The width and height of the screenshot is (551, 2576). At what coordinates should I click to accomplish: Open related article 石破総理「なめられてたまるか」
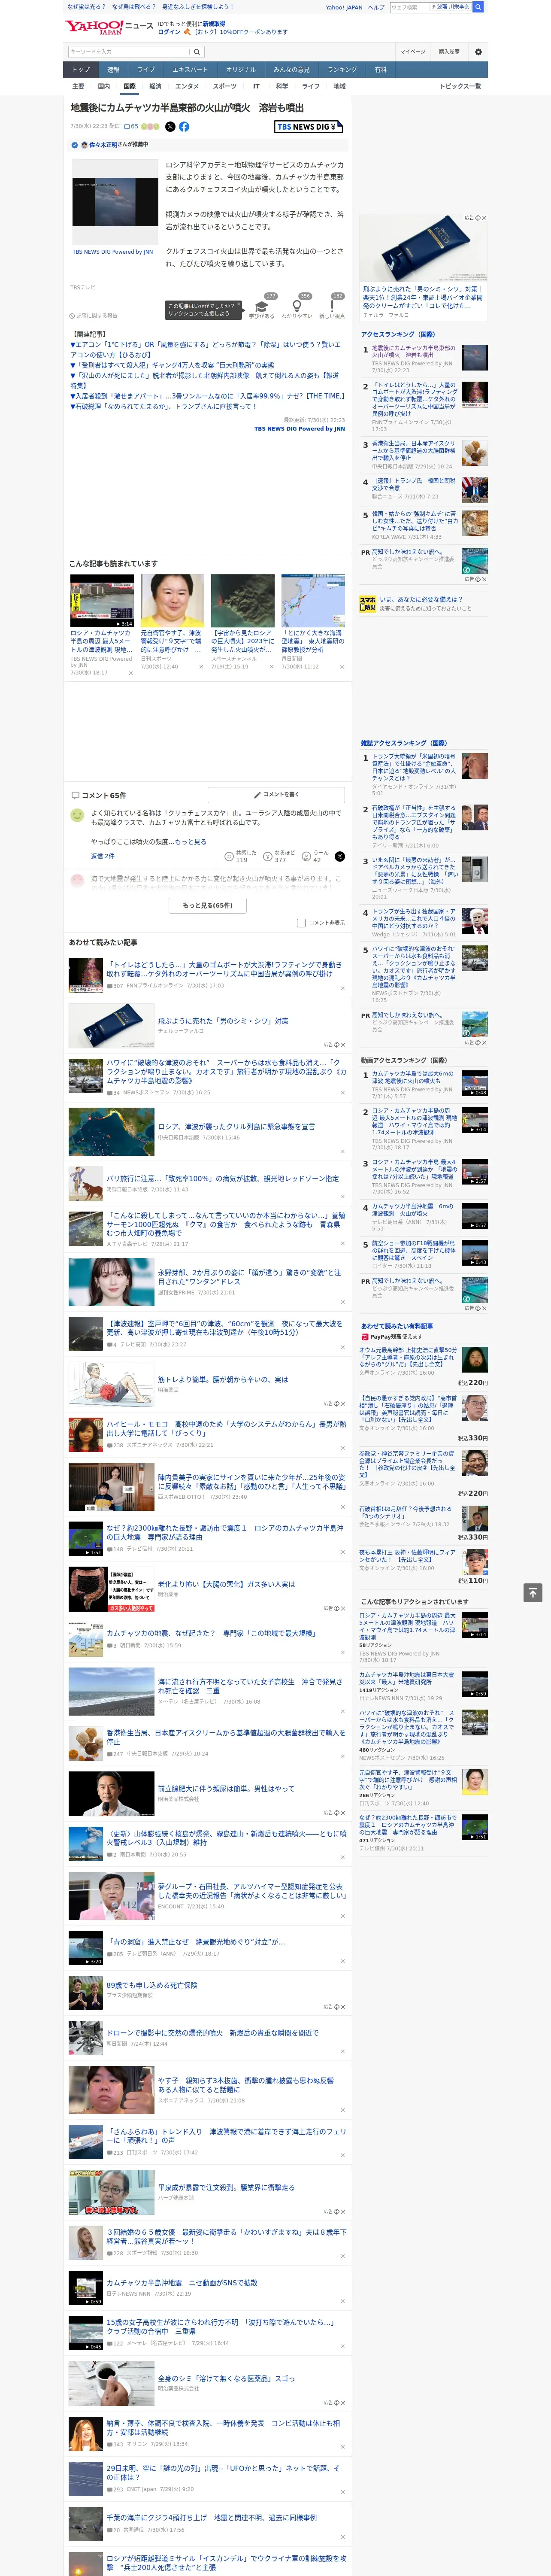tap(163, 407)
